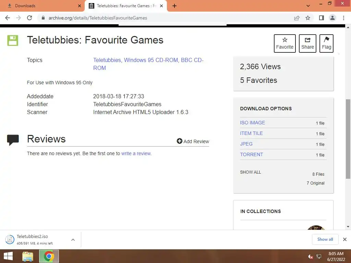
Task: Click the scrollbar down arrow
Action: pyautogui.click(x=348, y=227)
